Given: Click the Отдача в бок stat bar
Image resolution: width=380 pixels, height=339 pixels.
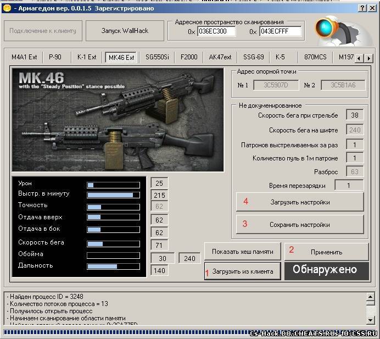Looking at the screenshot, I should pos(113,230).
